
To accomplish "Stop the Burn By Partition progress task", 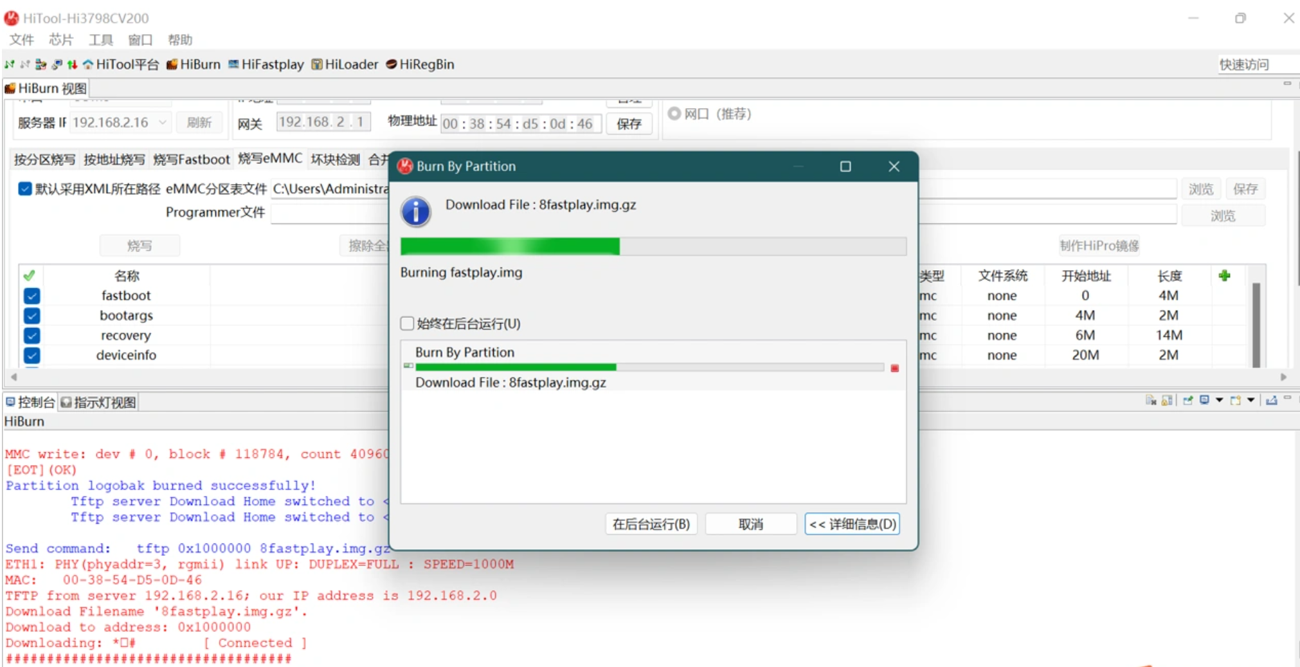I will 894,367.
